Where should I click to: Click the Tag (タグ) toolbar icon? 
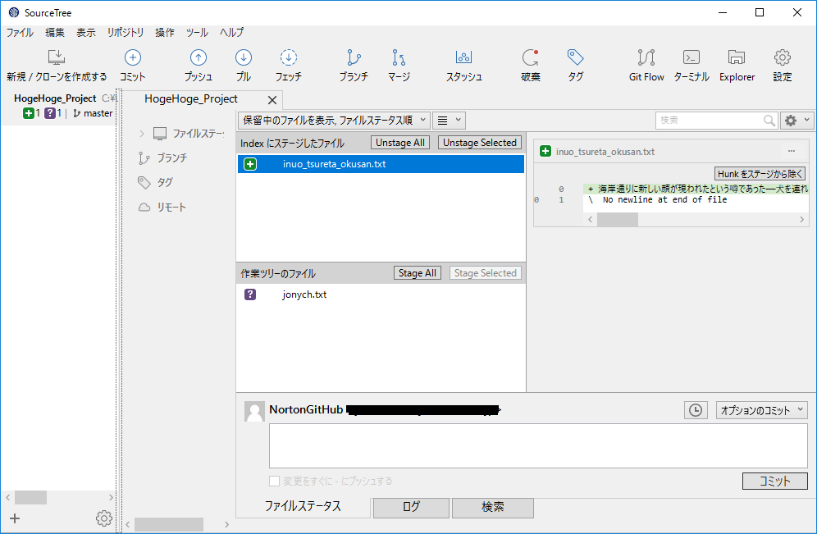[575, 57]
